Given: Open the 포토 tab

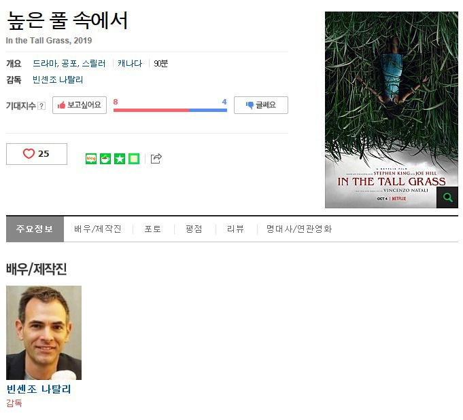Looking at the screenshot, I should pyautogui.click(x=153, y=229).
